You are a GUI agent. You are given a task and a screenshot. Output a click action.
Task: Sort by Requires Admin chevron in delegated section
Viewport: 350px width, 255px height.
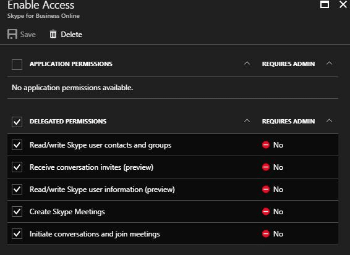pos(329,121)
